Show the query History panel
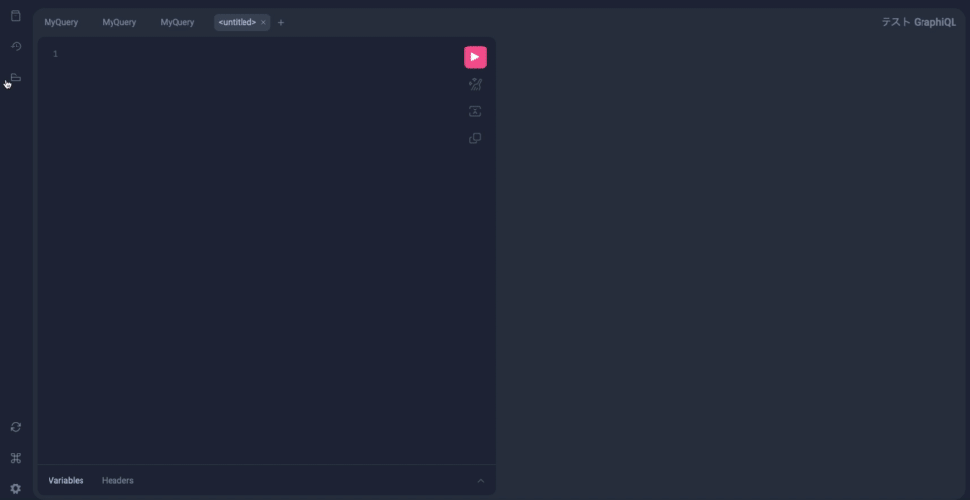This screenshot has height=500, width=970. pyautogui.click(x=16, y=47)
